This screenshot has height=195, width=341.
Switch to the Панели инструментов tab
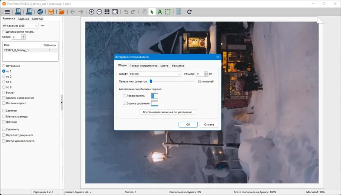point(144,66)
